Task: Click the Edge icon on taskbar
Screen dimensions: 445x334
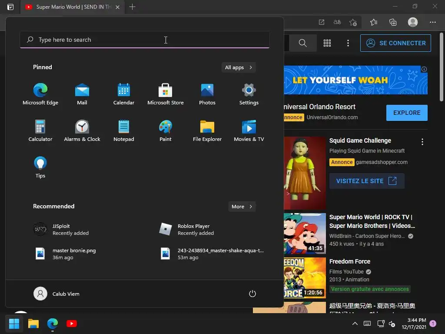Action: (x=53, y=324)
